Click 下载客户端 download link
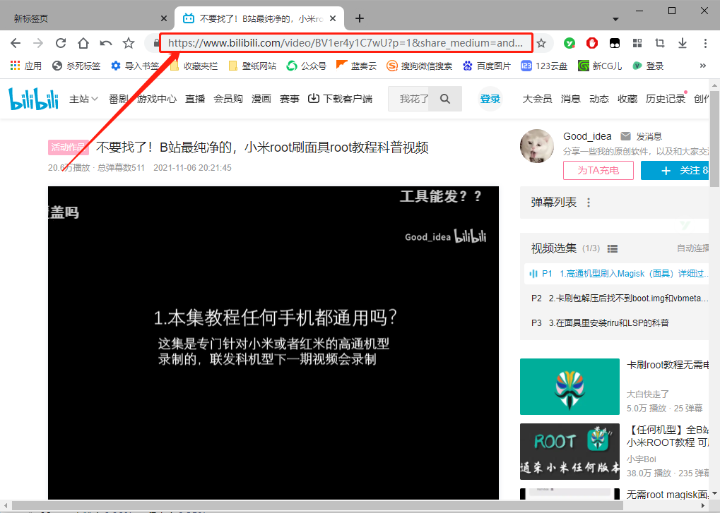720x513 pixels. [340, 99]
